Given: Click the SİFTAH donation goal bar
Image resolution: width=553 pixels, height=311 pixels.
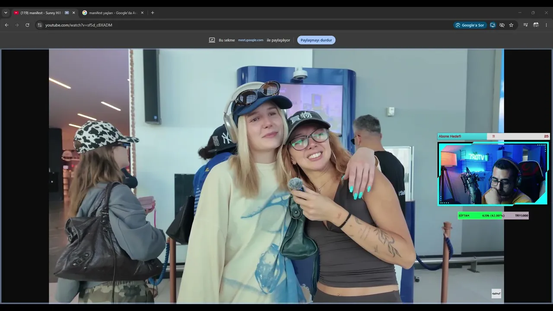Looking at the screenshot, I should coord(493,216).
